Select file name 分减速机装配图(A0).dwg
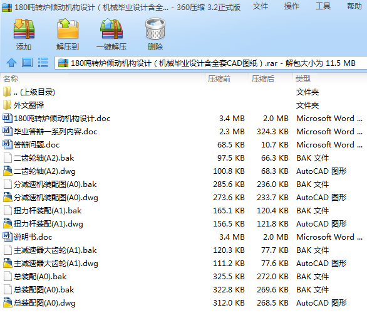The image size is (367, 315). [56, 198]
